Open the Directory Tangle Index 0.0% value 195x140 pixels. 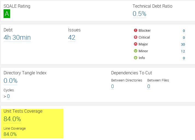click(10, 81)
